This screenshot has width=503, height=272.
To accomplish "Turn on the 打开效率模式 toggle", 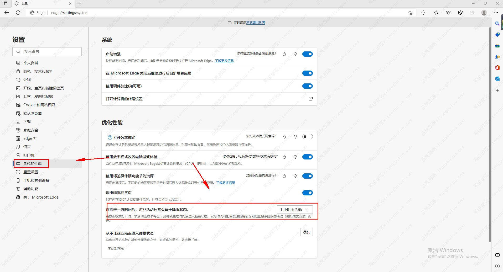I will [307, 137].
